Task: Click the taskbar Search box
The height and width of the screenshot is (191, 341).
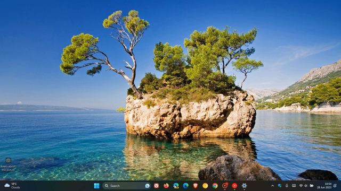Action: point(127,186)
